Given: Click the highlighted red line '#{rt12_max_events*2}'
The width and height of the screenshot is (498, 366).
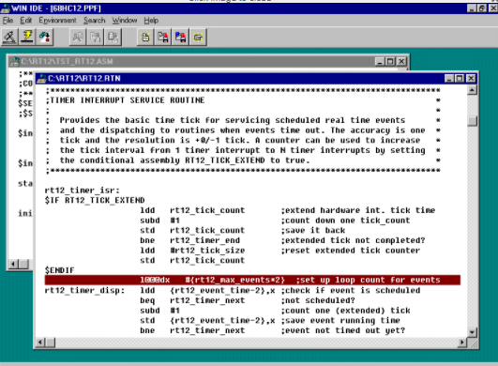Looking at the screenshot, I should point(252,280).
